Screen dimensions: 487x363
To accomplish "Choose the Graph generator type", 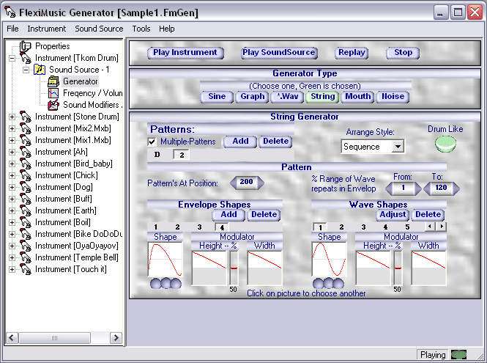I will [252, 96].
